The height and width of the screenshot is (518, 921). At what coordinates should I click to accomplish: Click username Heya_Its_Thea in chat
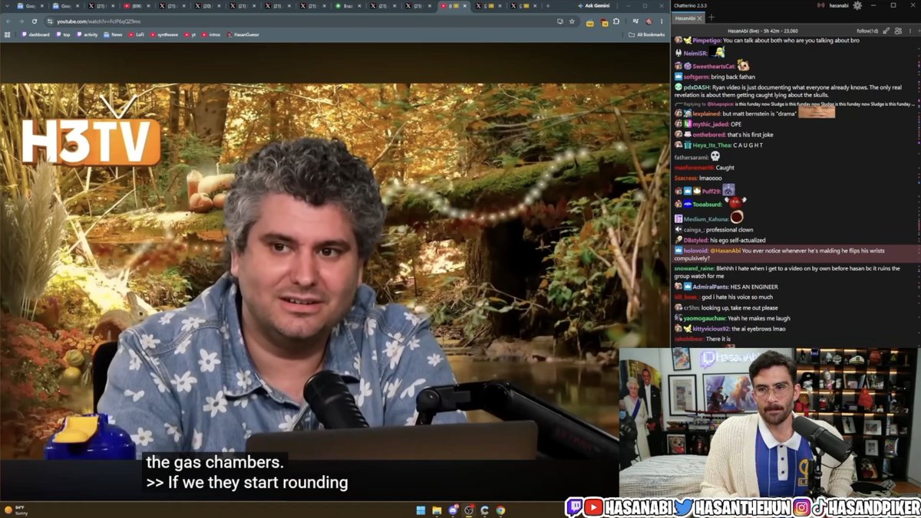pos(711,145)
